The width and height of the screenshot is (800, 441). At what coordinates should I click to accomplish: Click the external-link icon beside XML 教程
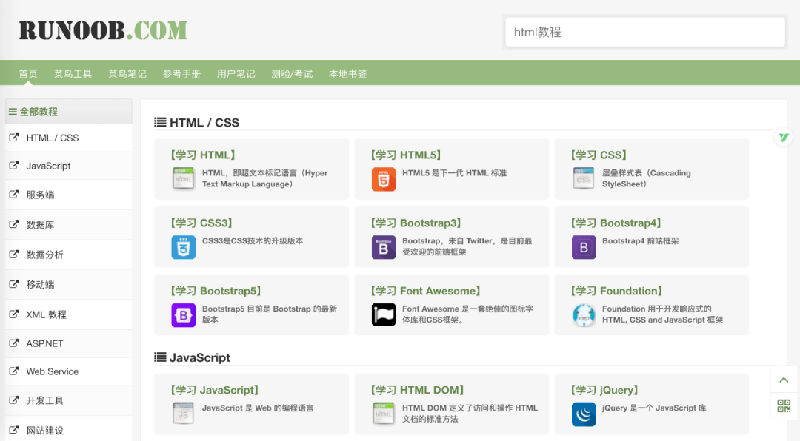click(x=14, y=314)
